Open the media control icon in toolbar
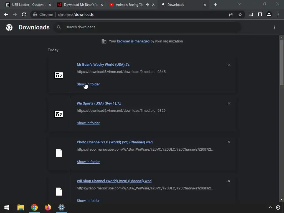Viewport: 284px width, 213px height. click(251, 14)
